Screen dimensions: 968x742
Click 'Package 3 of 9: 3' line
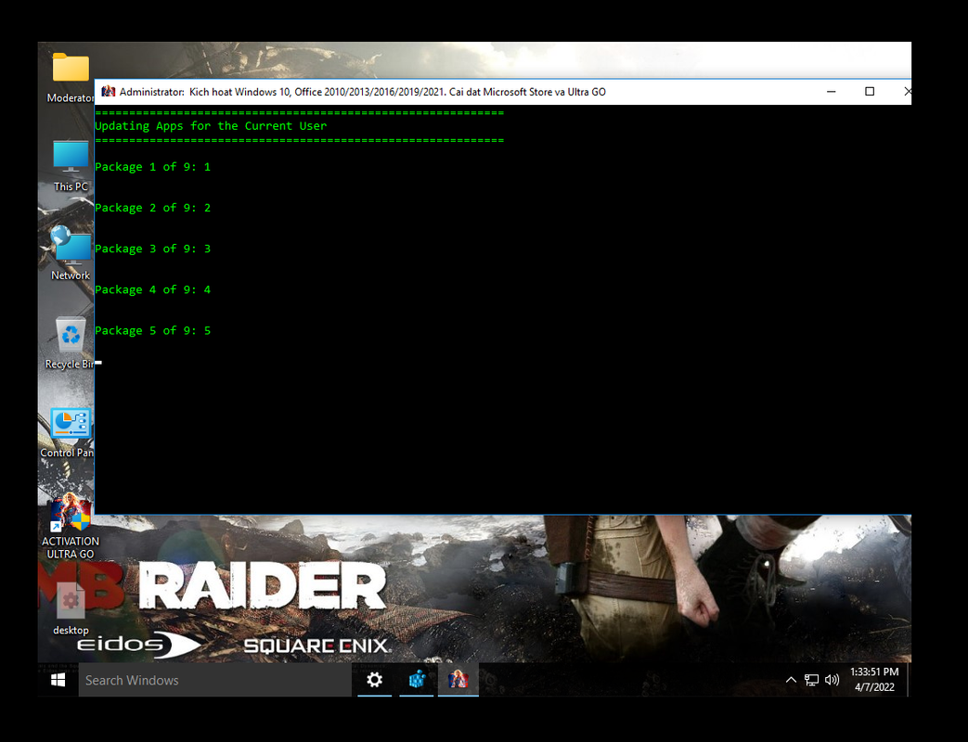152,249
